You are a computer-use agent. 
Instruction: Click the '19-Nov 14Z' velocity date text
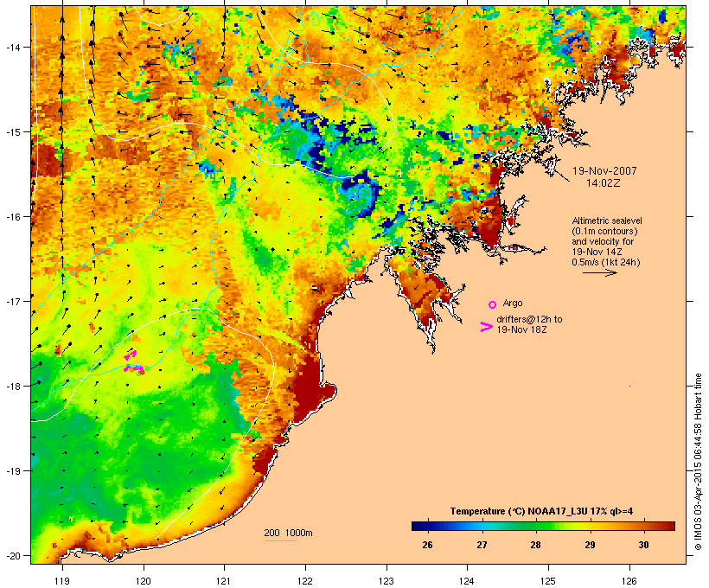click(597, 252)
